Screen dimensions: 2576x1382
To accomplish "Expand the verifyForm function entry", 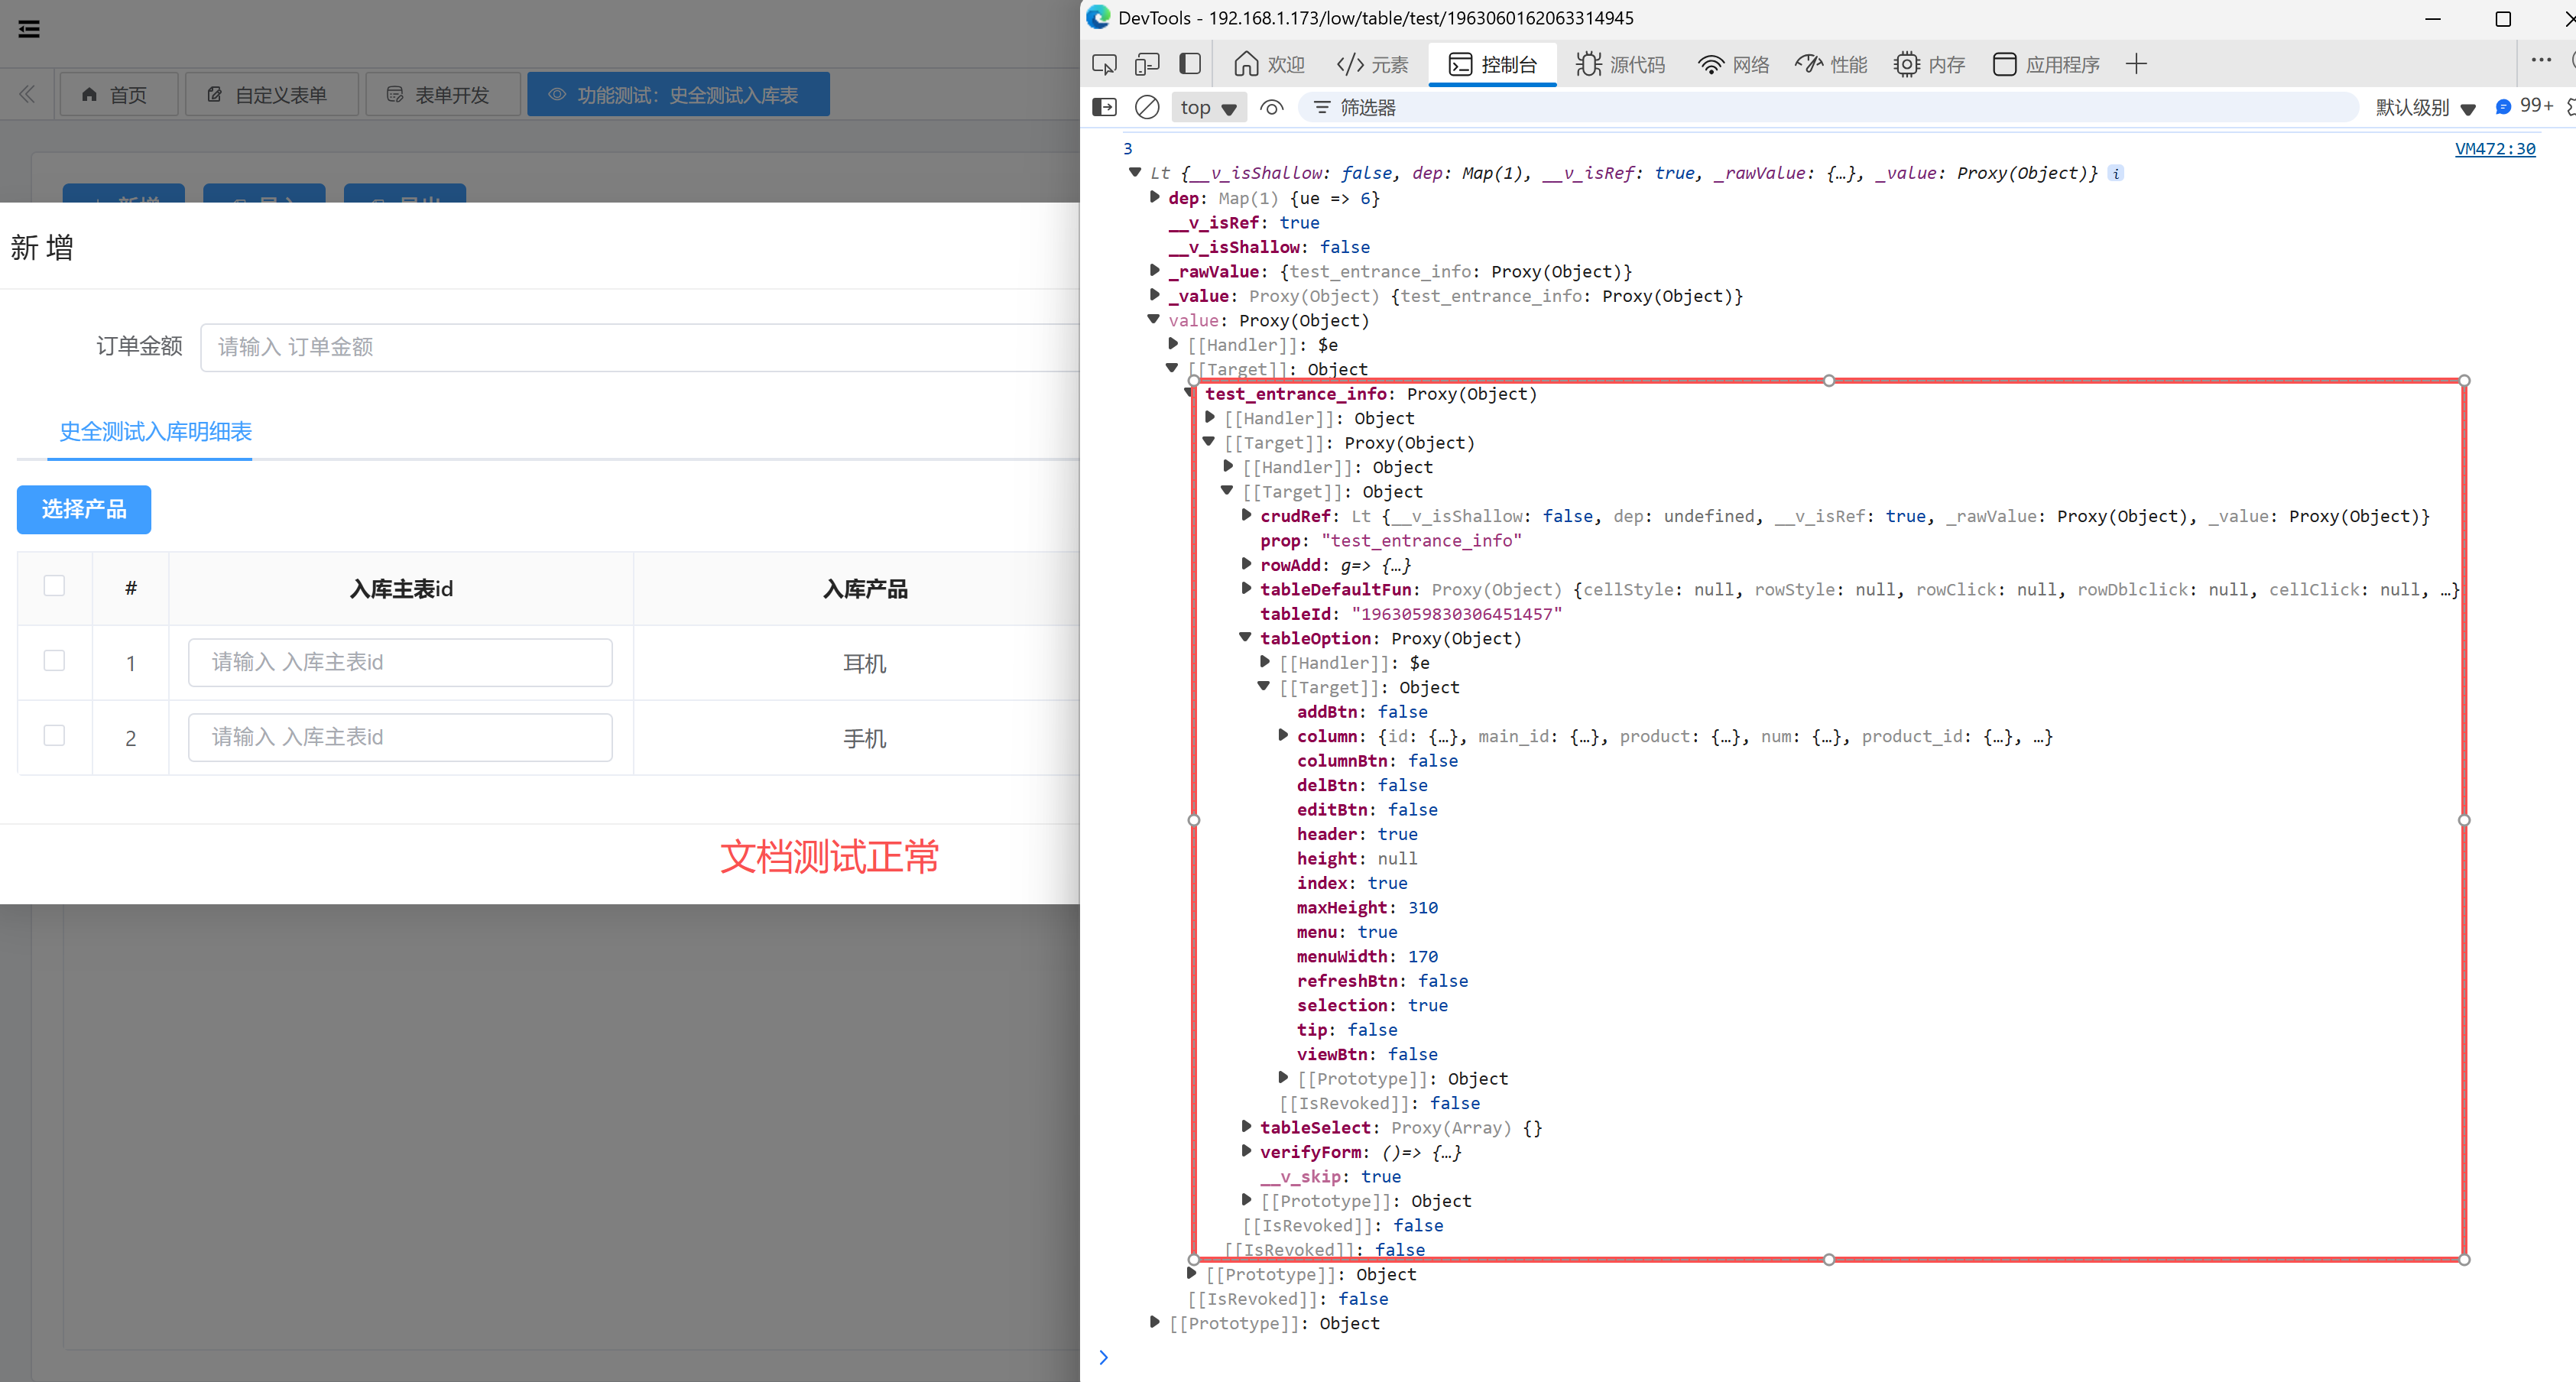I will coord(1246,1151).
